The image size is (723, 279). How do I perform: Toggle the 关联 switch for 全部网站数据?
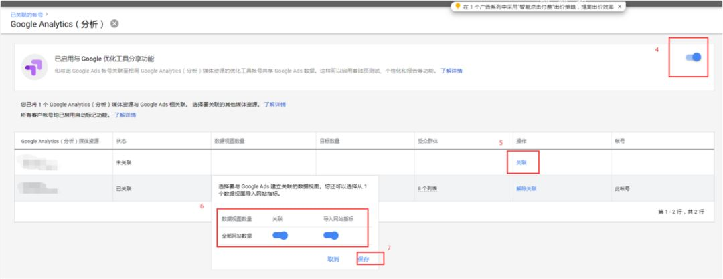coord(280,236)
